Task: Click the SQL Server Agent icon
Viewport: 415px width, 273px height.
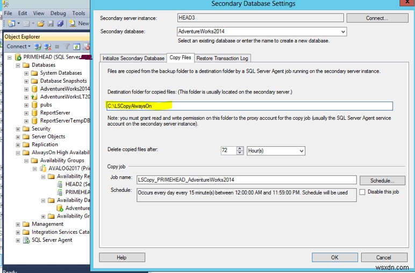Action: [26, 240]
